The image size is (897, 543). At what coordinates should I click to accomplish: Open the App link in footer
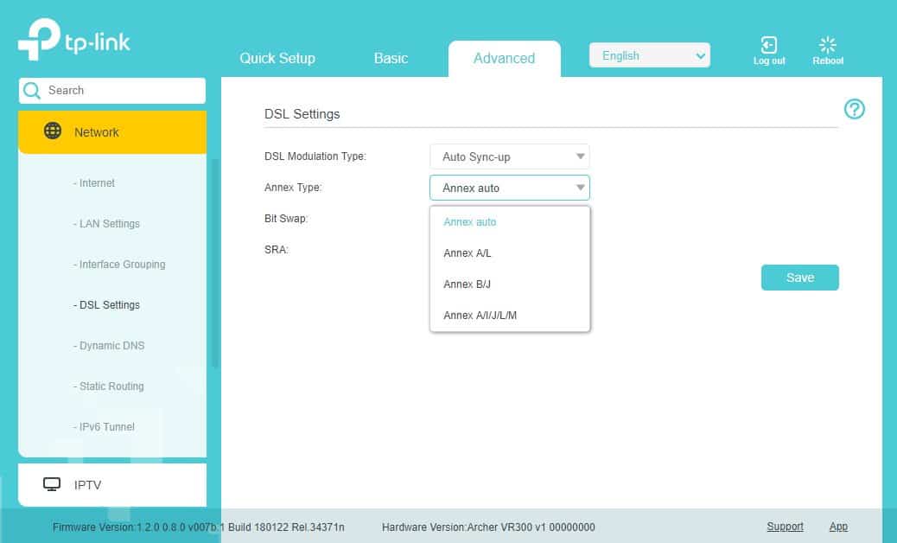coord(838,527)
